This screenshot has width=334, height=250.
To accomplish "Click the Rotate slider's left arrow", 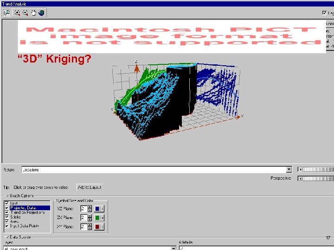I will tap(300, 169).
